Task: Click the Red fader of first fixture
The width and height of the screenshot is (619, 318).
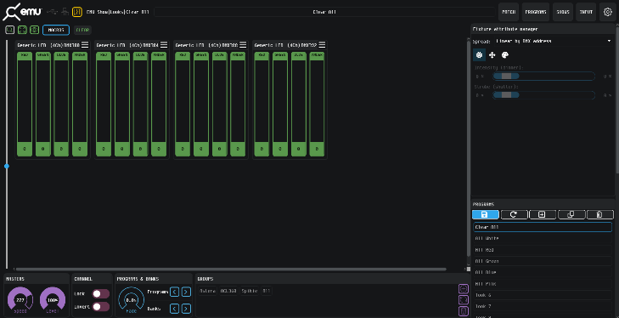Action: (25, 105)
